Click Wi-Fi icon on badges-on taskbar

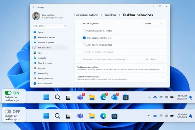tap(161, 97)
